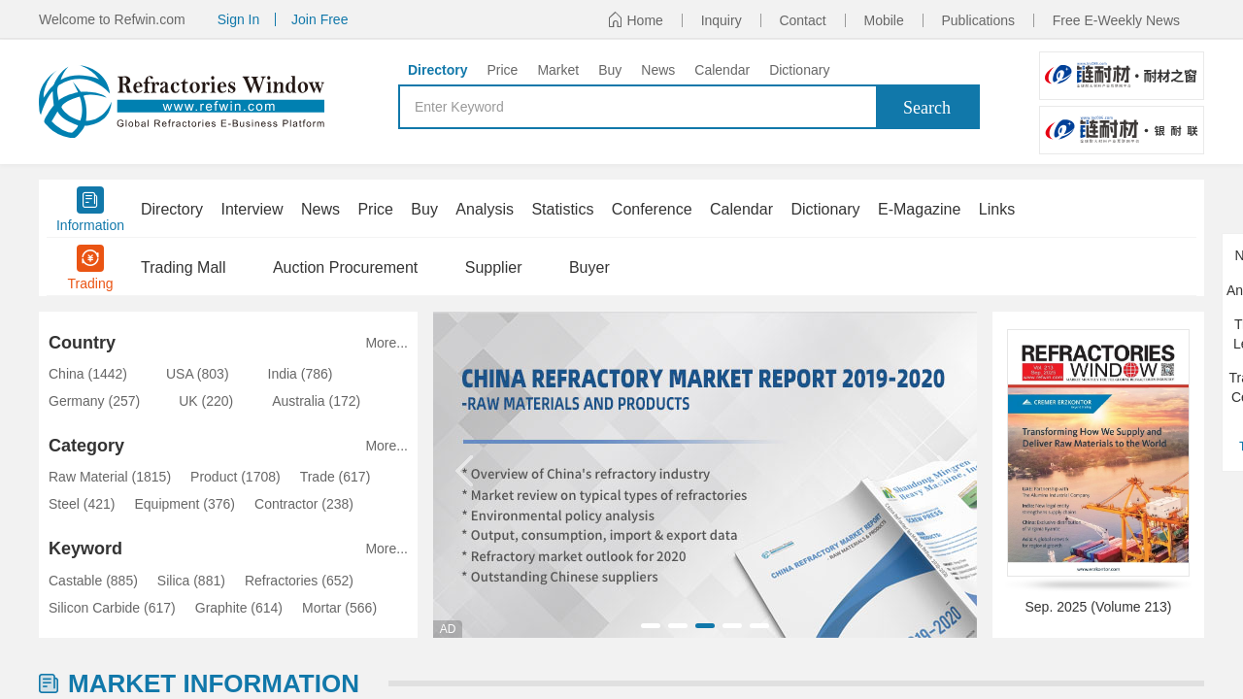1243x699 pixels.
Task: Open Product (1708) category
Action: [235, 477]
